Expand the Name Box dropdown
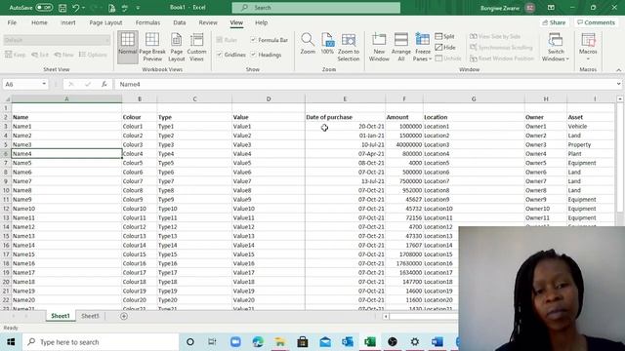 [44, 84]
